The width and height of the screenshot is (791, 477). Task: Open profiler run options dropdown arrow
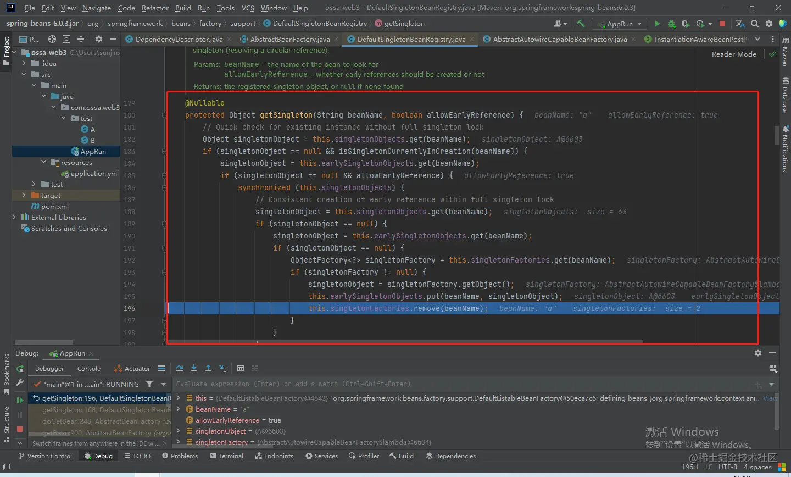tap(710, 24)
